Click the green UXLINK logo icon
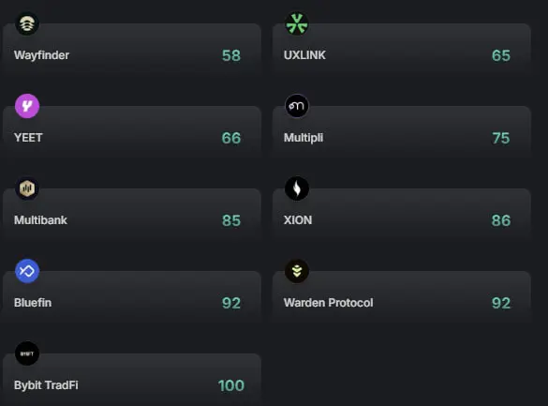This screenshot has height=406, width=548. (297, 23)
